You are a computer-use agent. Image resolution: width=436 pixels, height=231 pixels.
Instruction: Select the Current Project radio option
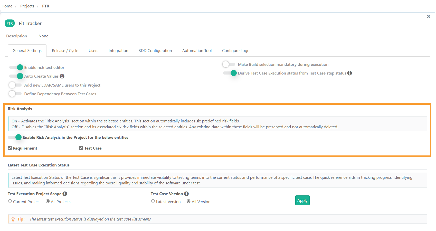10,201
